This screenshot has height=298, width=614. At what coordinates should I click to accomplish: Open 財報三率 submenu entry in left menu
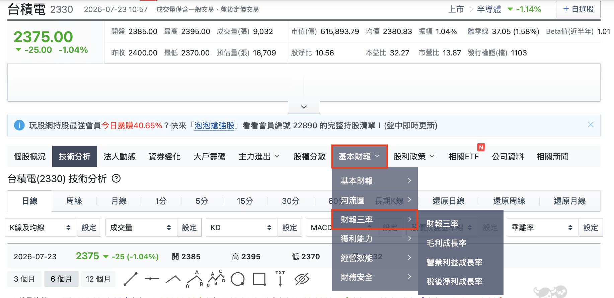click(375, 219)
